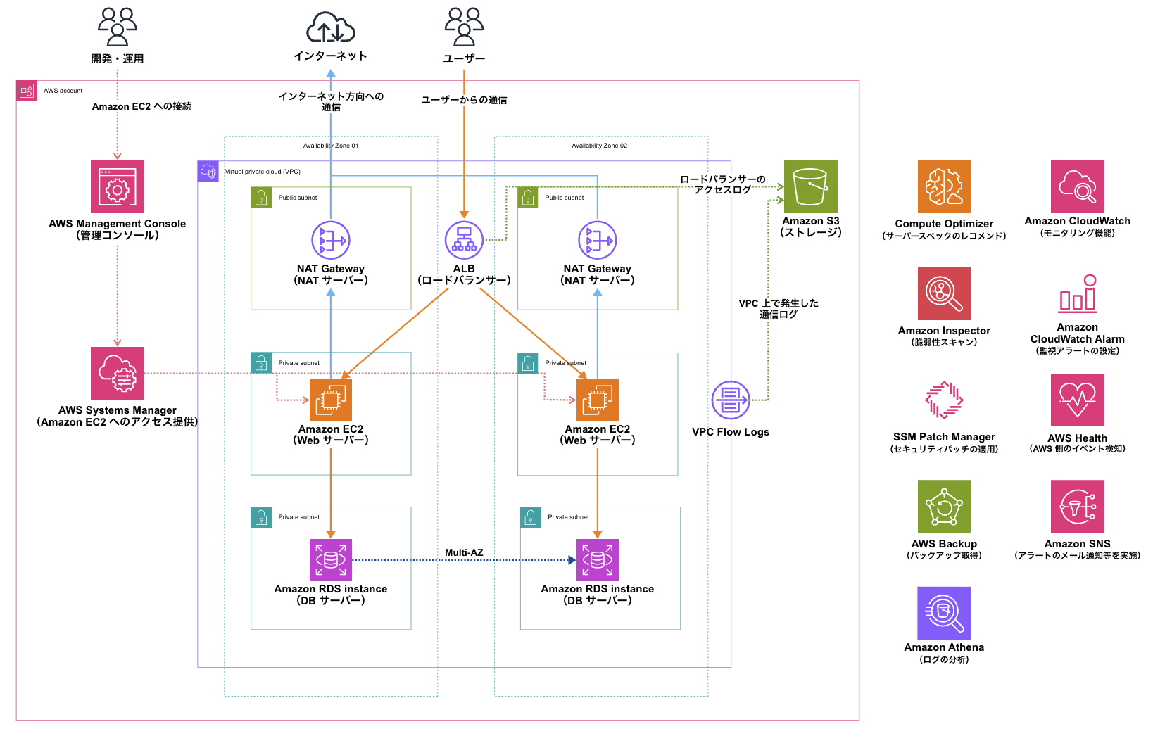
Task: Select the left Amazon RDS instance icon
Action: pos(331,560)
